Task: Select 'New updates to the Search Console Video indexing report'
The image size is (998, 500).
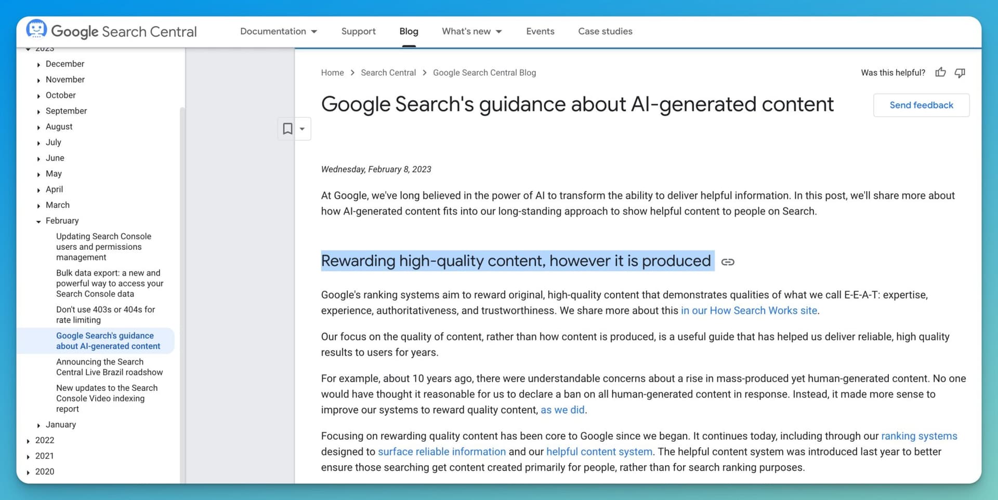Action: coord(107,398)
